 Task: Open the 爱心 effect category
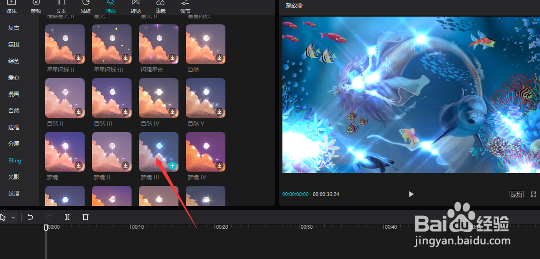(x=14, y=77)
